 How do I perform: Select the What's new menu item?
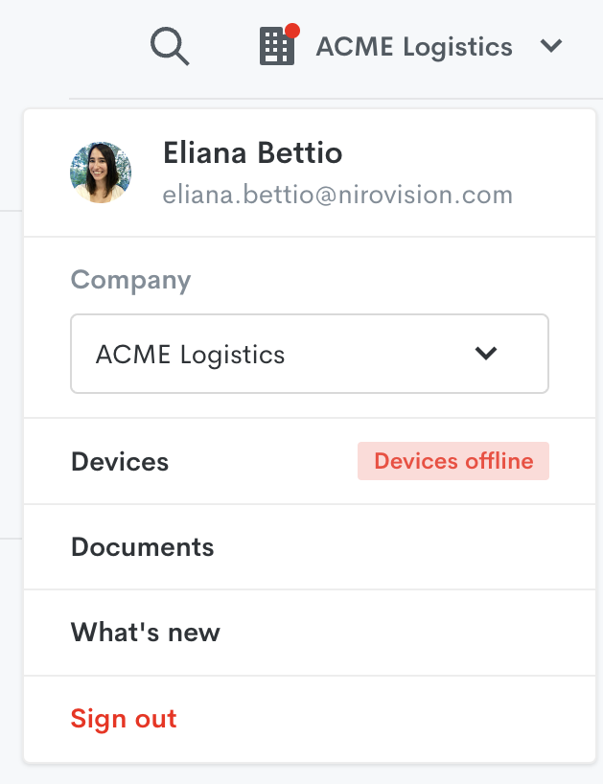[x=146, y=633]
